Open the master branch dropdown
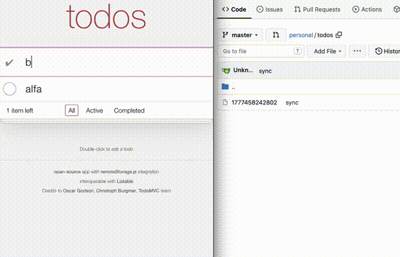Image resolution: width=400 pixels, height=257 pixels. (240, 35)
